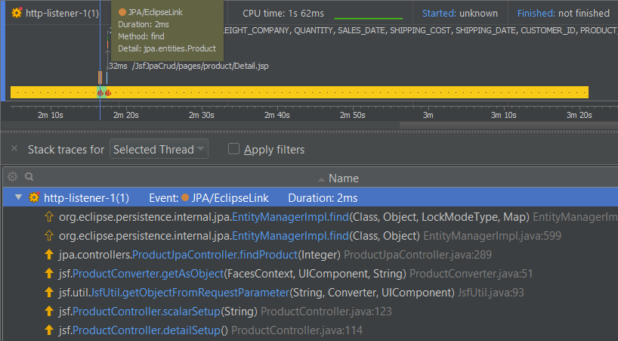Image resolution: width=618 pixels, height=341 pixels.
Task: Click the green CPU time usage bar
Action: click(x=368, y=18)
